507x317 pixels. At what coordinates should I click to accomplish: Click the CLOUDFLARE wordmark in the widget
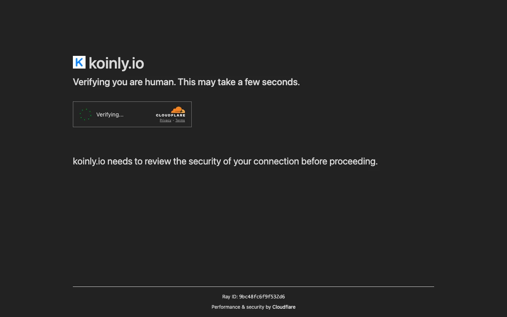(x=170, y=115)
